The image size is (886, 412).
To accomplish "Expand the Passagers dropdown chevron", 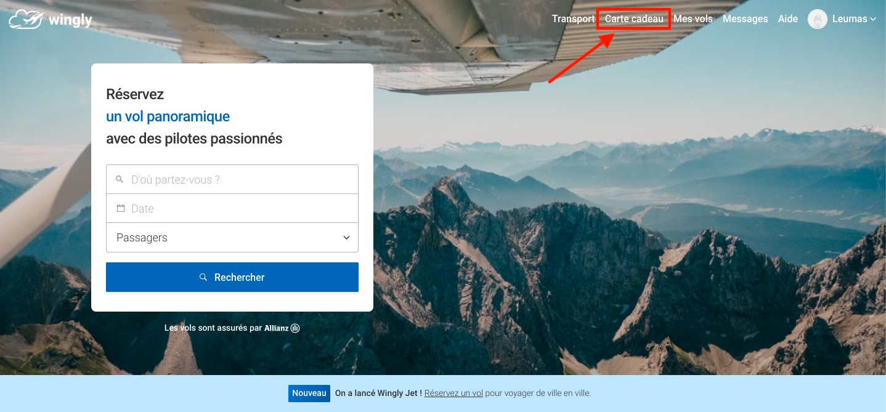I will [x=346, y=238].
